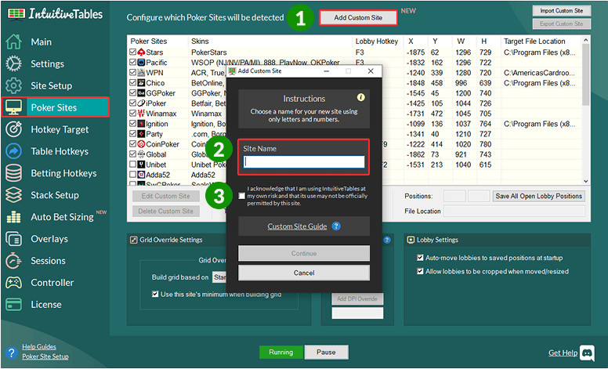This screenshot has height=369, width=608.
Task: Click the Hotkey Target icon
Action: click(13, 129)
